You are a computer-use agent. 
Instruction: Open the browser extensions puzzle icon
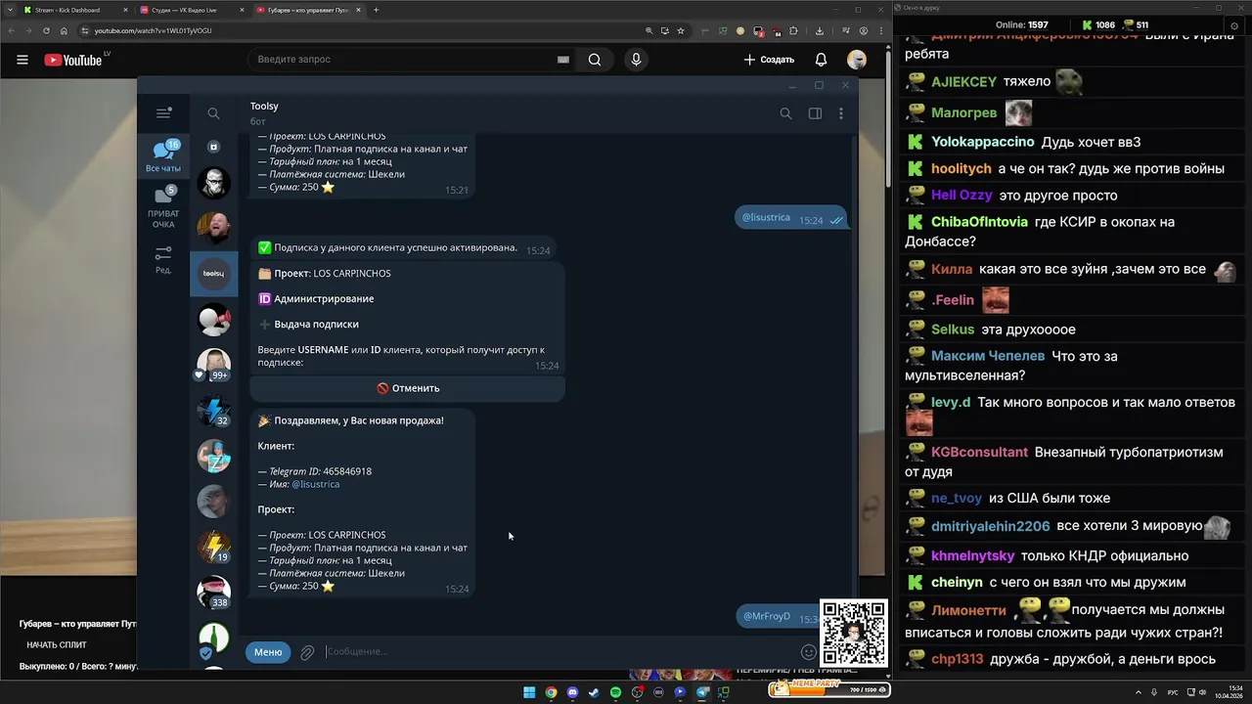click(793, 30)
